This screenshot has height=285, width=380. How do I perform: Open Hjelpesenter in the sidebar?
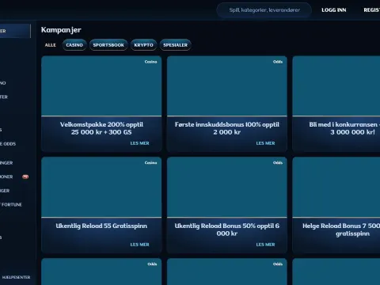point(16,277)
